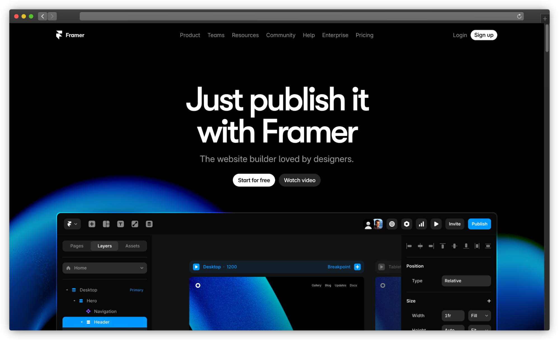The height and width of the screenshot is (340, 559).
Task: Click the blue Publish button
Action: [x=479, y=224]
